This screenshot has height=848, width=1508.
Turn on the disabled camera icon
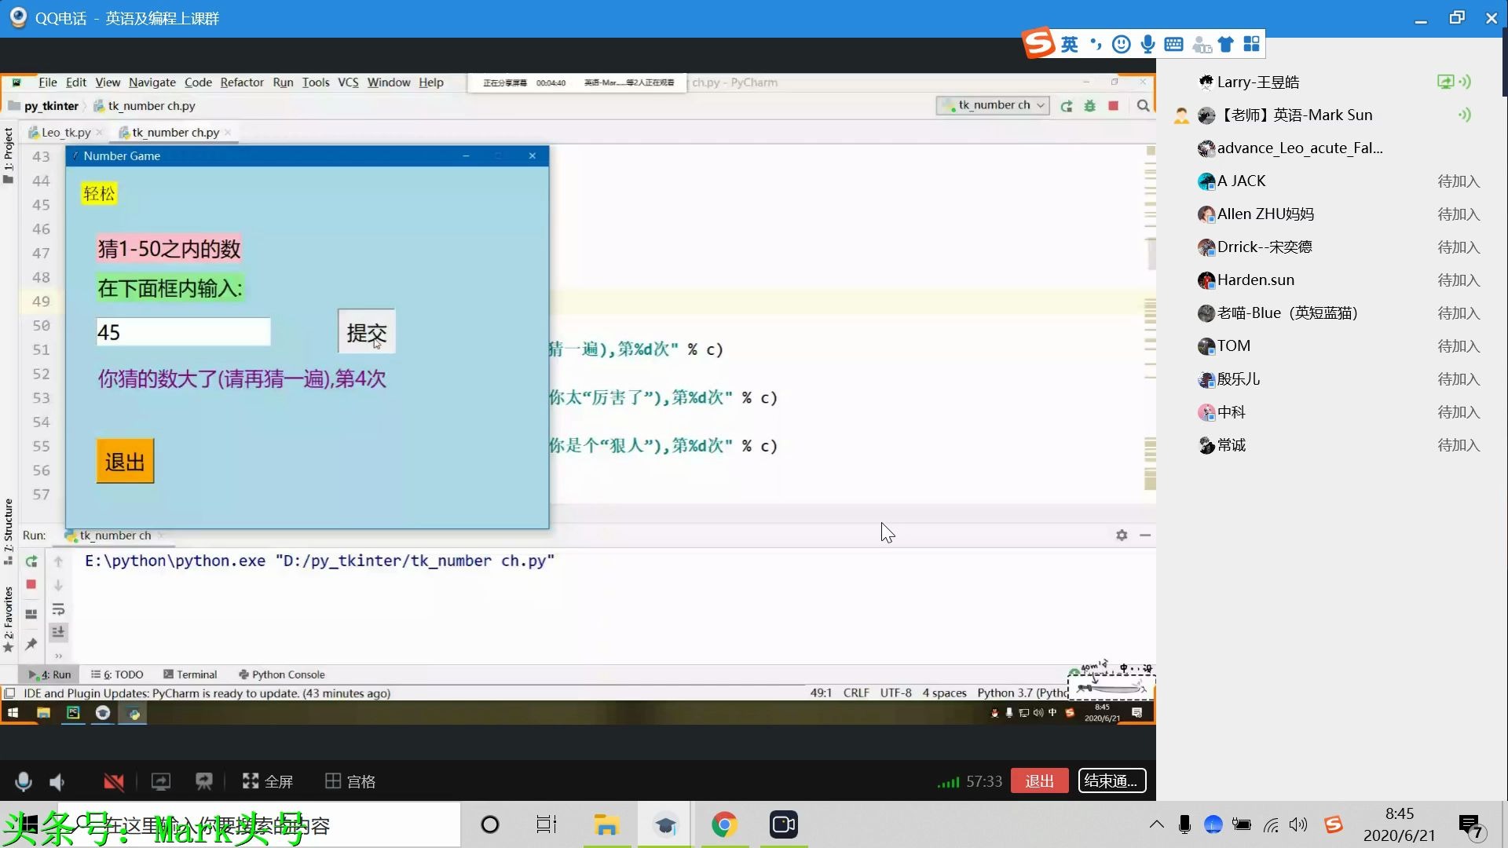pyautogui.click(x=114, y=781)
